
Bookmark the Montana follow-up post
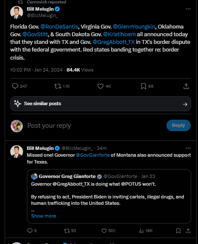pyautogui.click(x=178, y=231)
